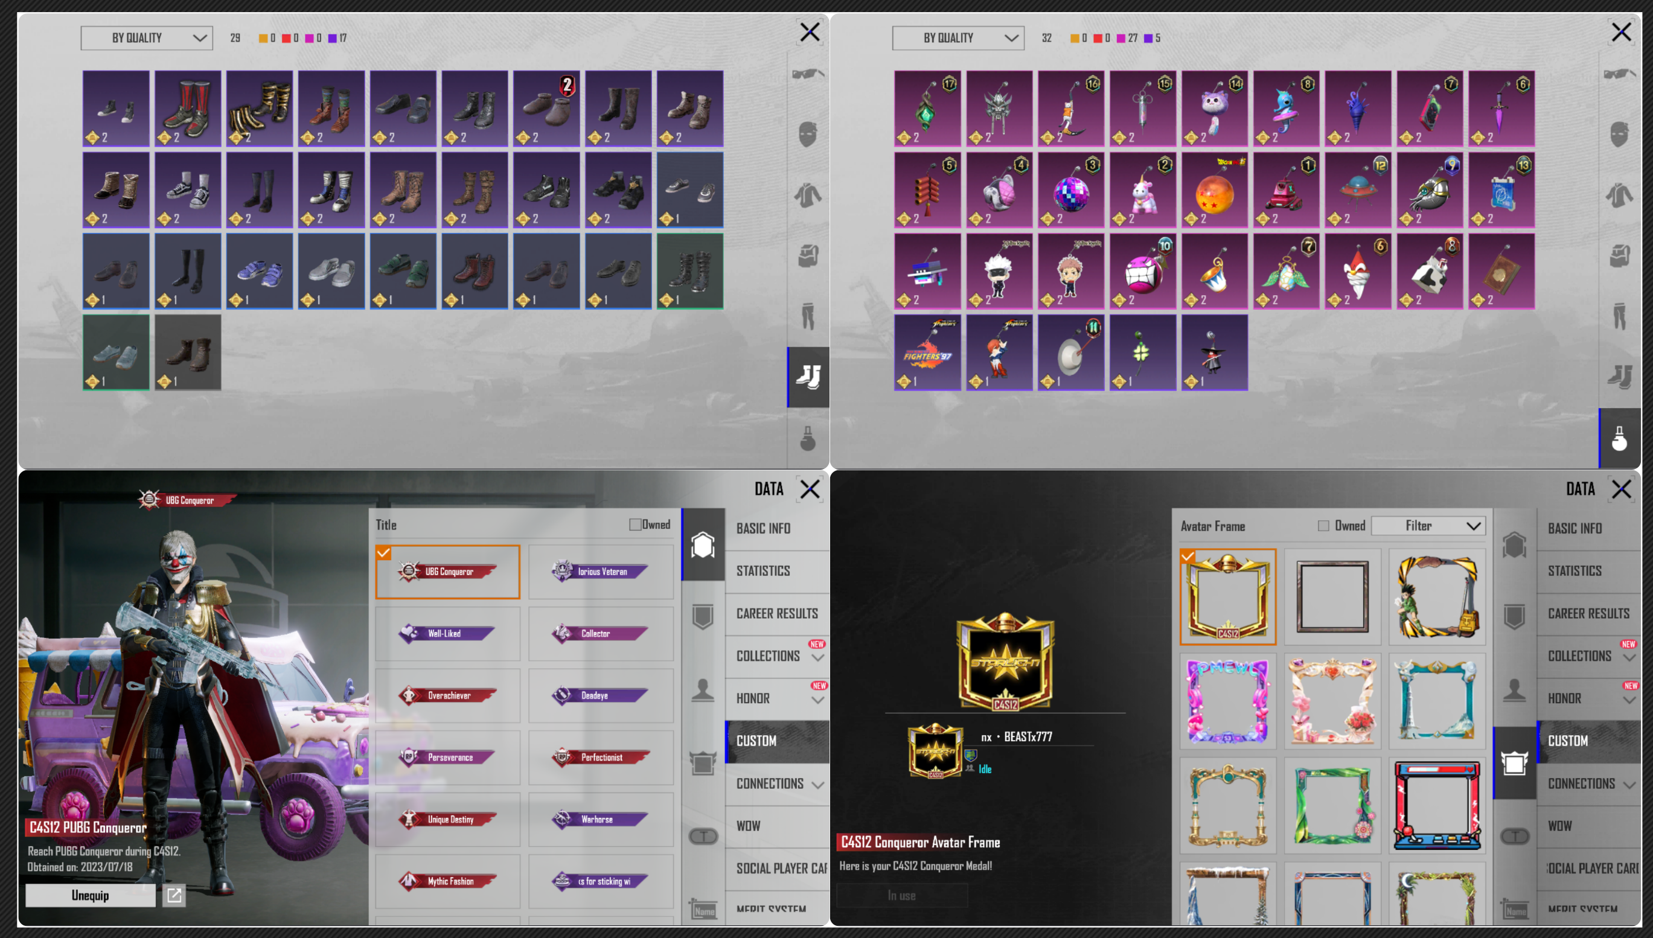Screen dimensions: 1653x938
Task: Select the Collector title
Action: point(601,634)
